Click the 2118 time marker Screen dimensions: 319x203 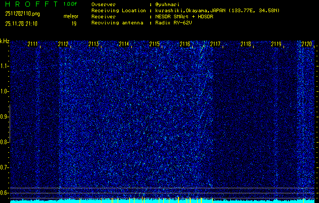coord(246,44)
